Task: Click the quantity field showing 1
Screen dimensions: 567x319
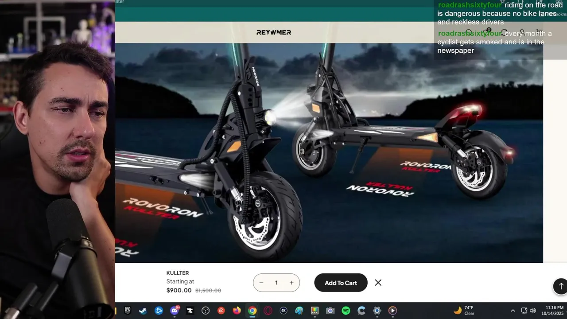Action: click(x=276, y=283)
